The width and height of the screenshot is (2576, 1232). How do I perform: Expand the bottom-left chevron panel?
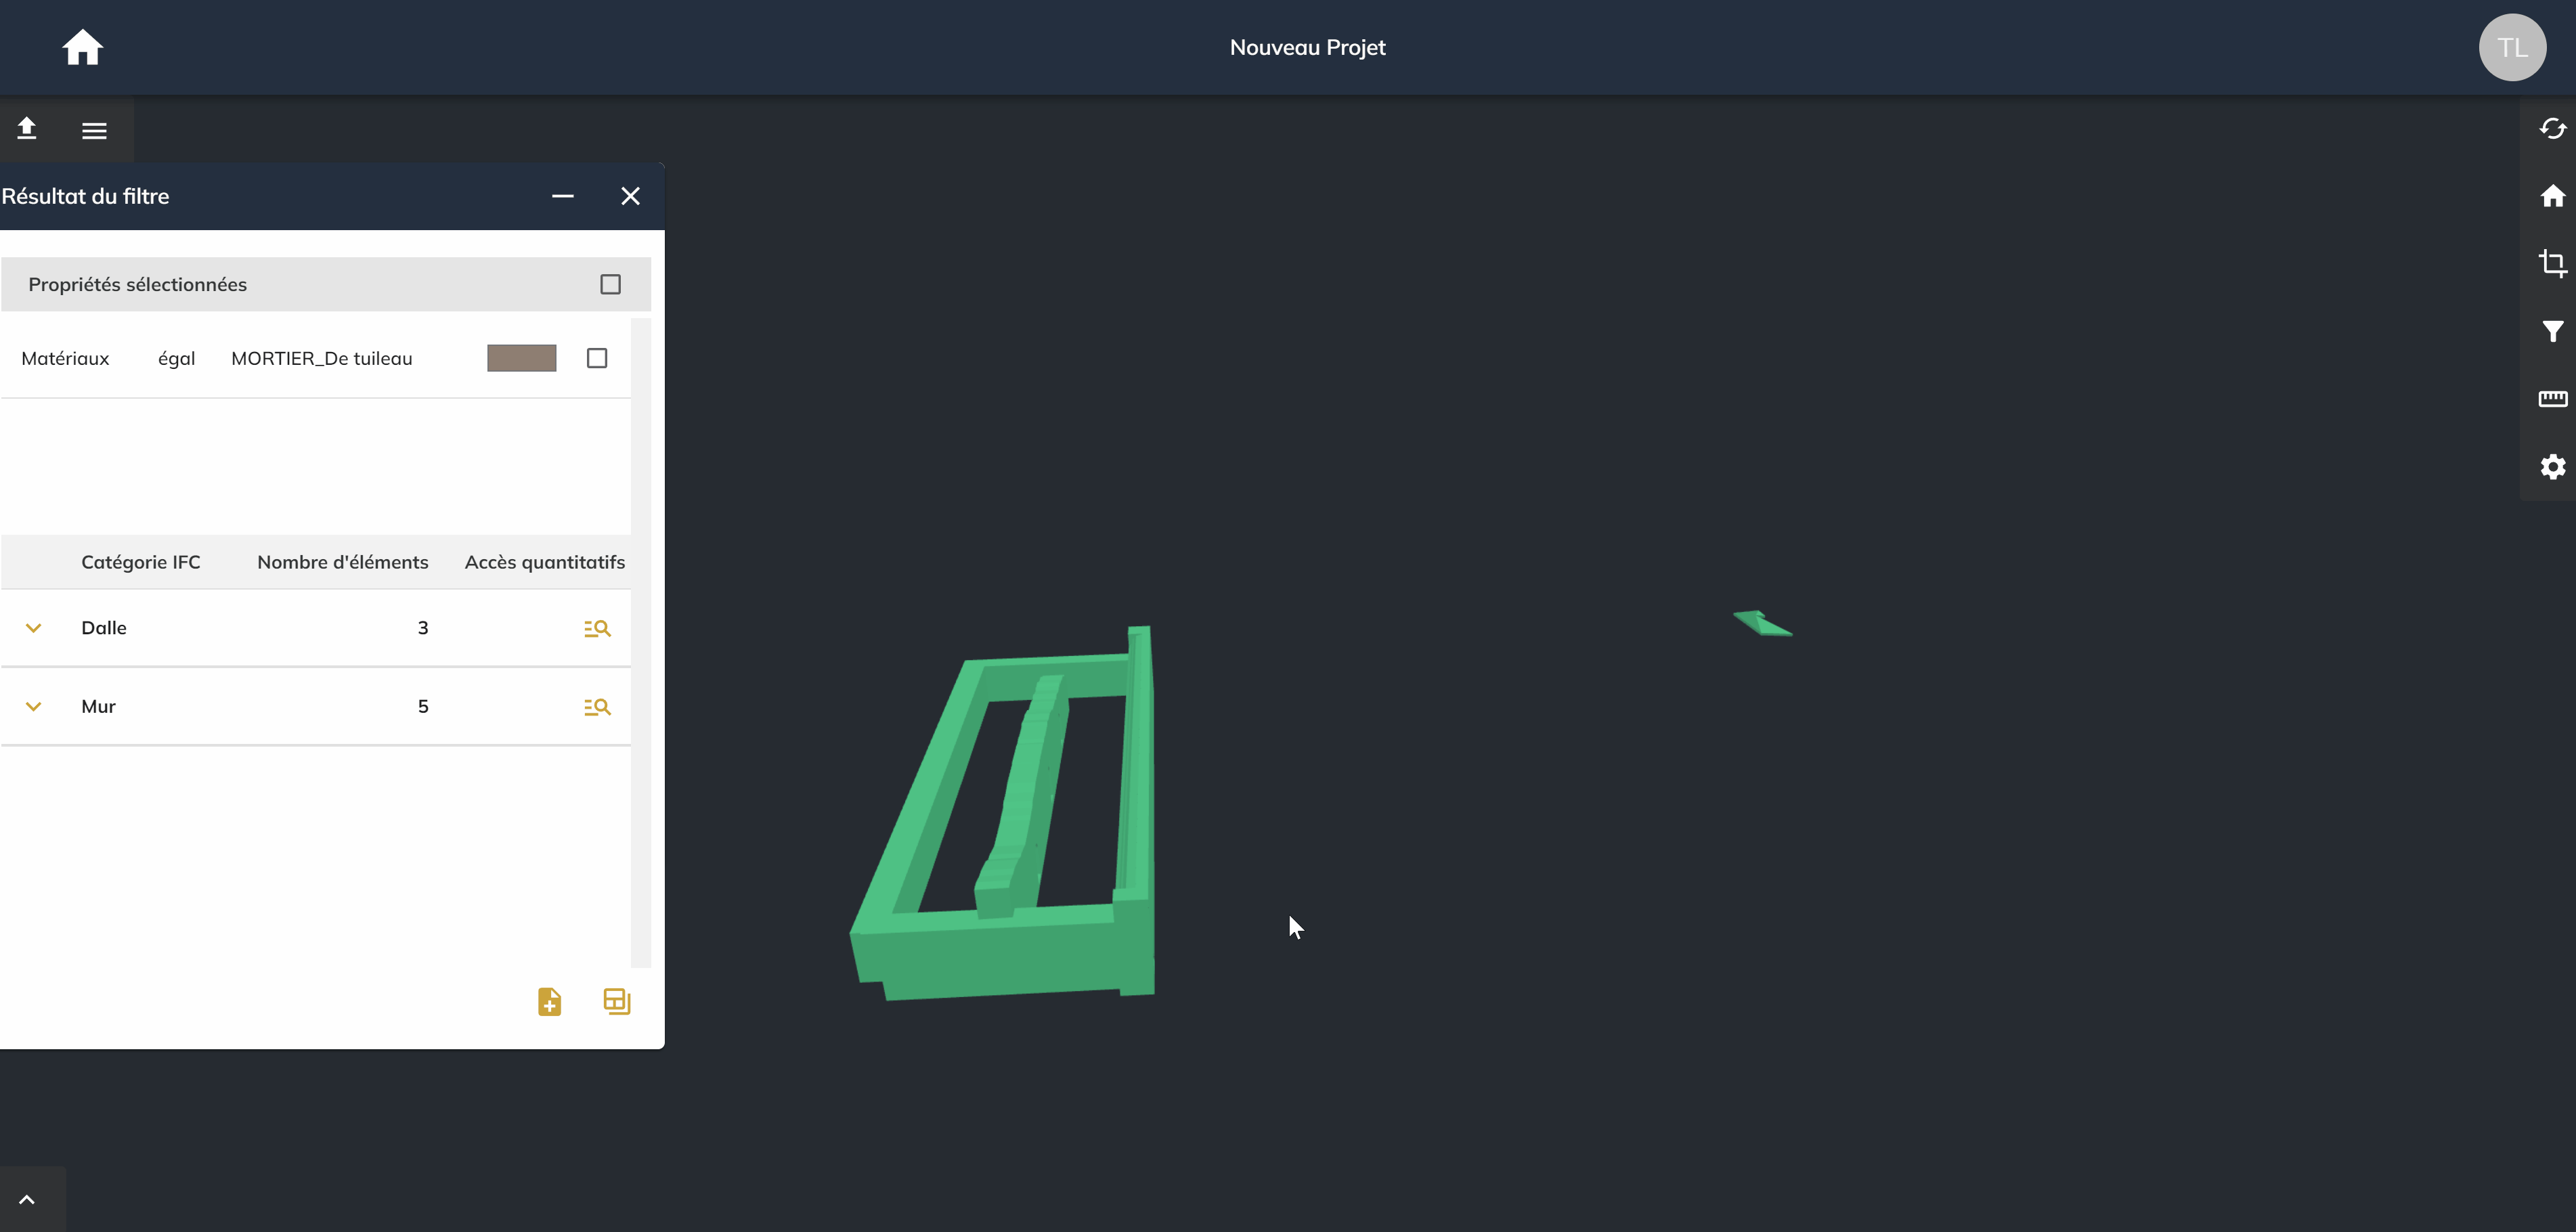27,1199
